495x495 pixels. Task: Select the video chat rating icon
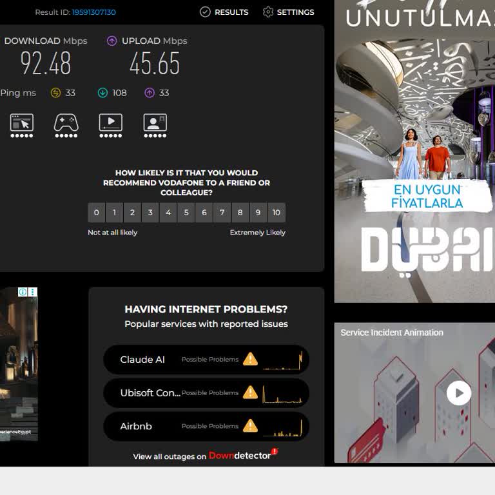155,126
